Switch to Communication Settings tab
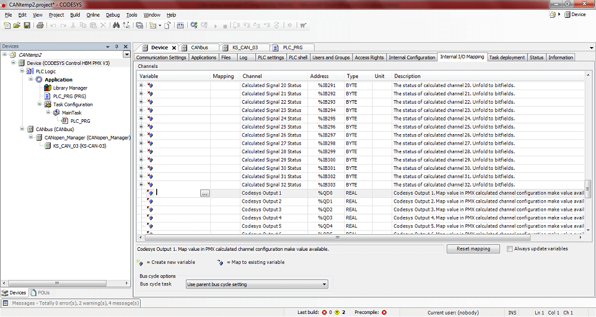 tap(161, 57)
